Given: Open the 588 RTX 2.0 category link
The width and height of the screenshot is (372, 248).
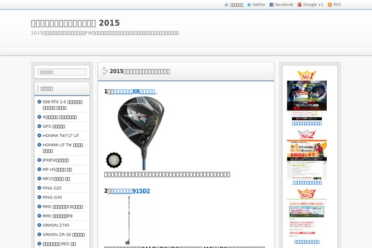Looking at the screenshot, I should click(x=63, y=105).
